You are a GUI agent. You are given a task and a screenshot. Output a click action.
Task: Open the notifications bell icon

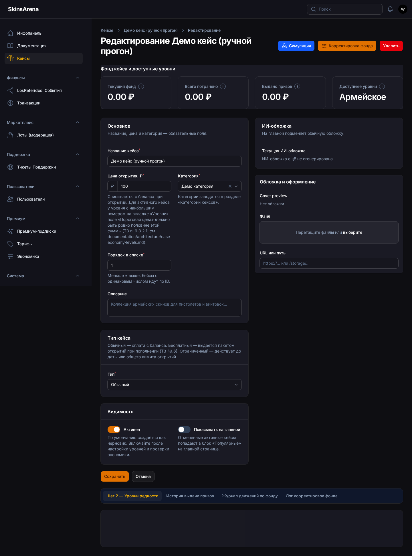(390, 9)
